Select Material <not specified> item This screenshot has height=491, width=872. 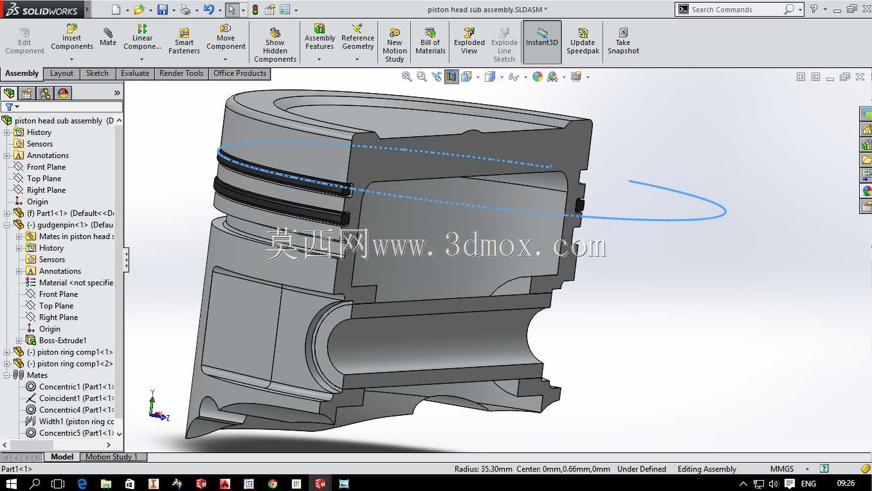pos(76,283)
